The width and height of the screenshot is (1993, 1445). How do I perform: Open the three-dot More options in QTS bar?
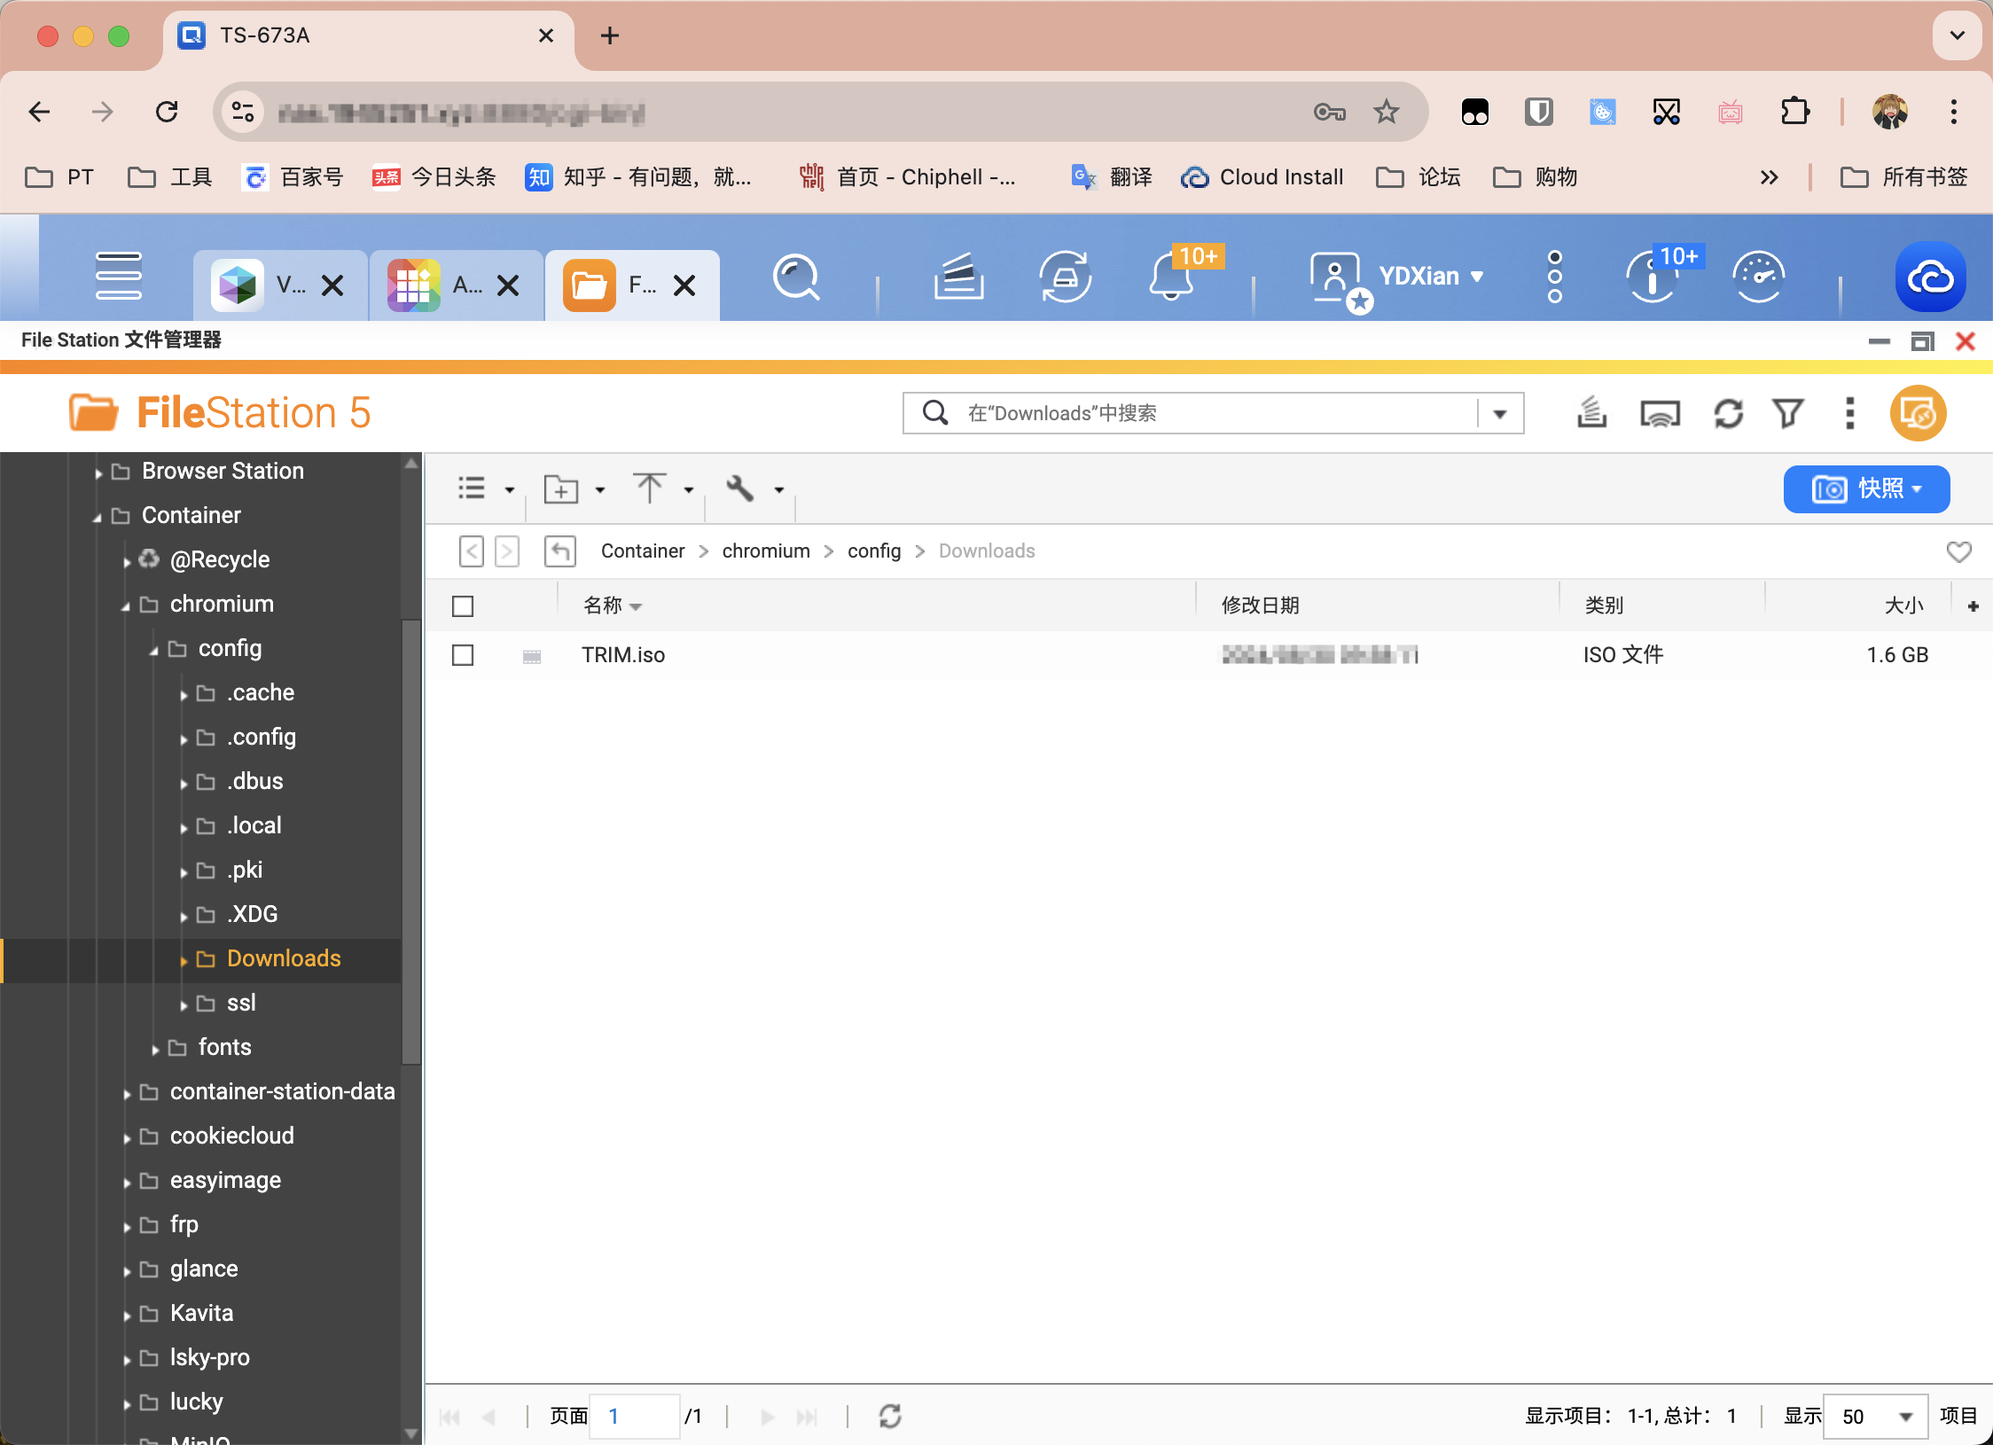point(1554,277)
